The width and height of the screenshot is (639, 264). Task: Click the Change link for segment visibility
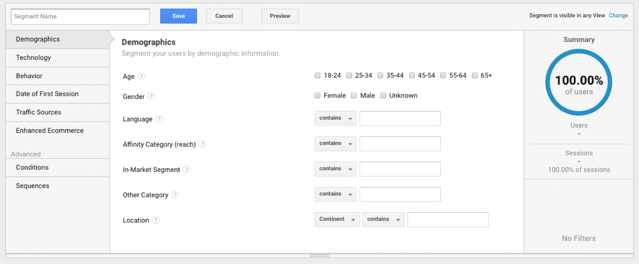pos(618,15)
